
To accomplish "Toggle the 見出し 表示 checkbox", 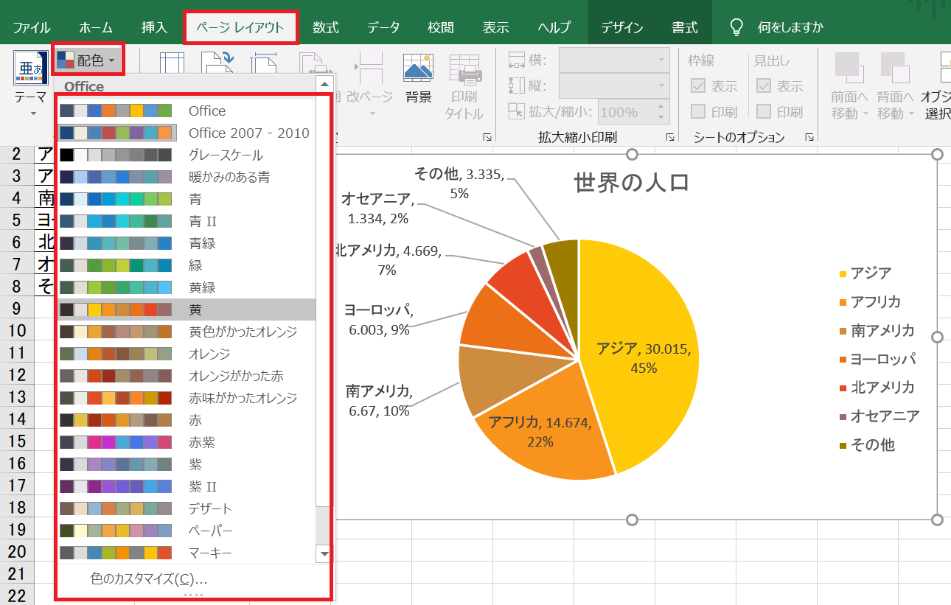I will 764,86.
